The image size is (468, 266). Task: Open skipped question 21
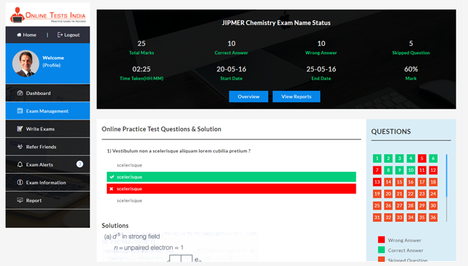coord(399,194)
